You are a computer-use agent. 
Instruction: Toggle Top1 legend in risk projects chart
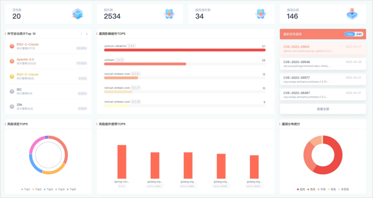(x=26, y=189)
